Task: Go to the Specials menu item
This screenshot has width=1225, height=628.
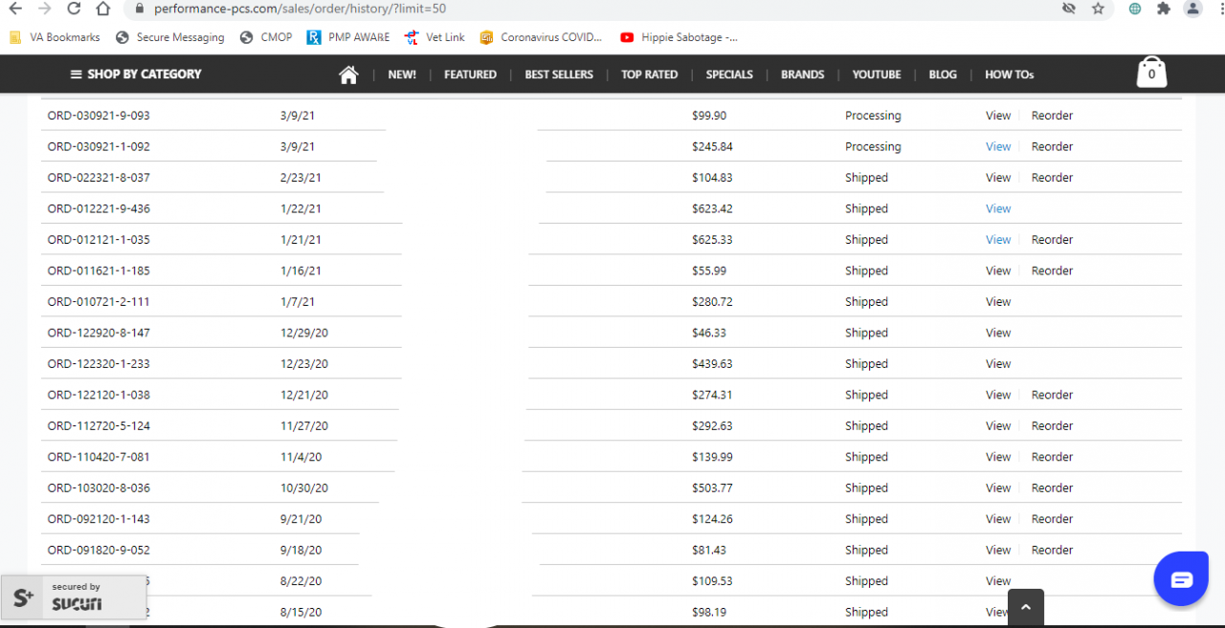Action: pos(729,75)
